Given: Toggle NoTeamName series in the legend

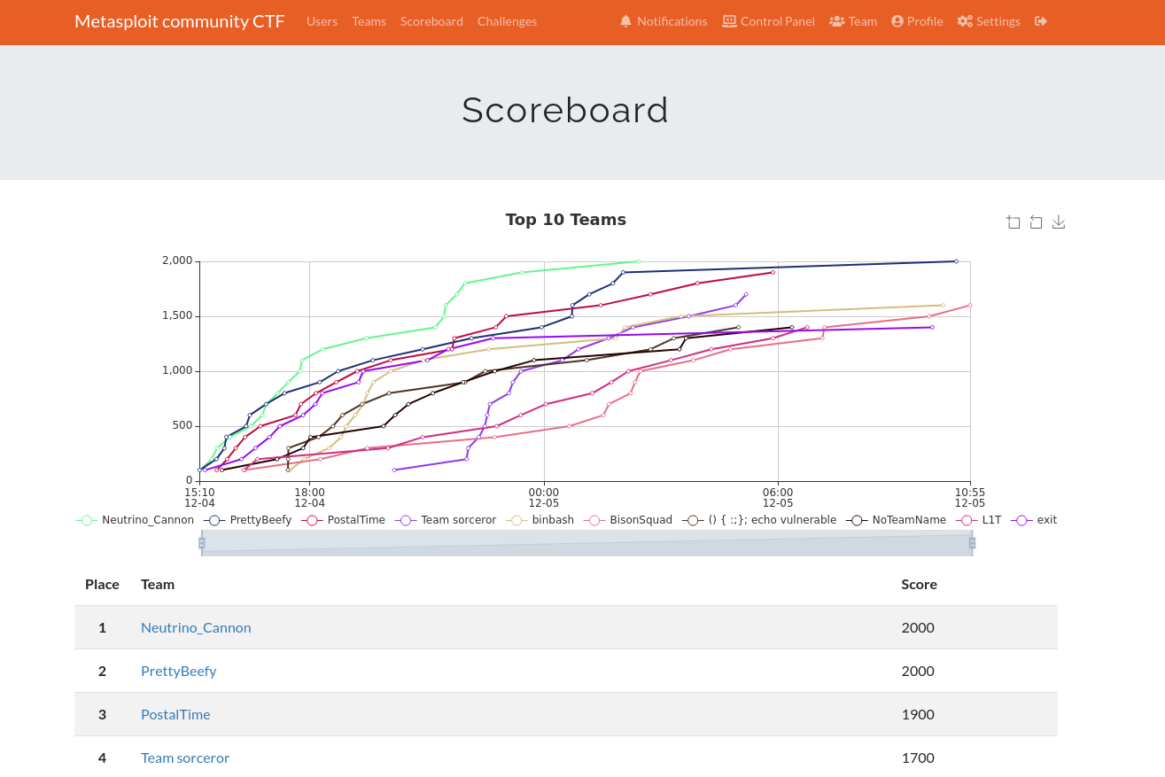Looking at the screenshot, I should click(x=897, y=520).
